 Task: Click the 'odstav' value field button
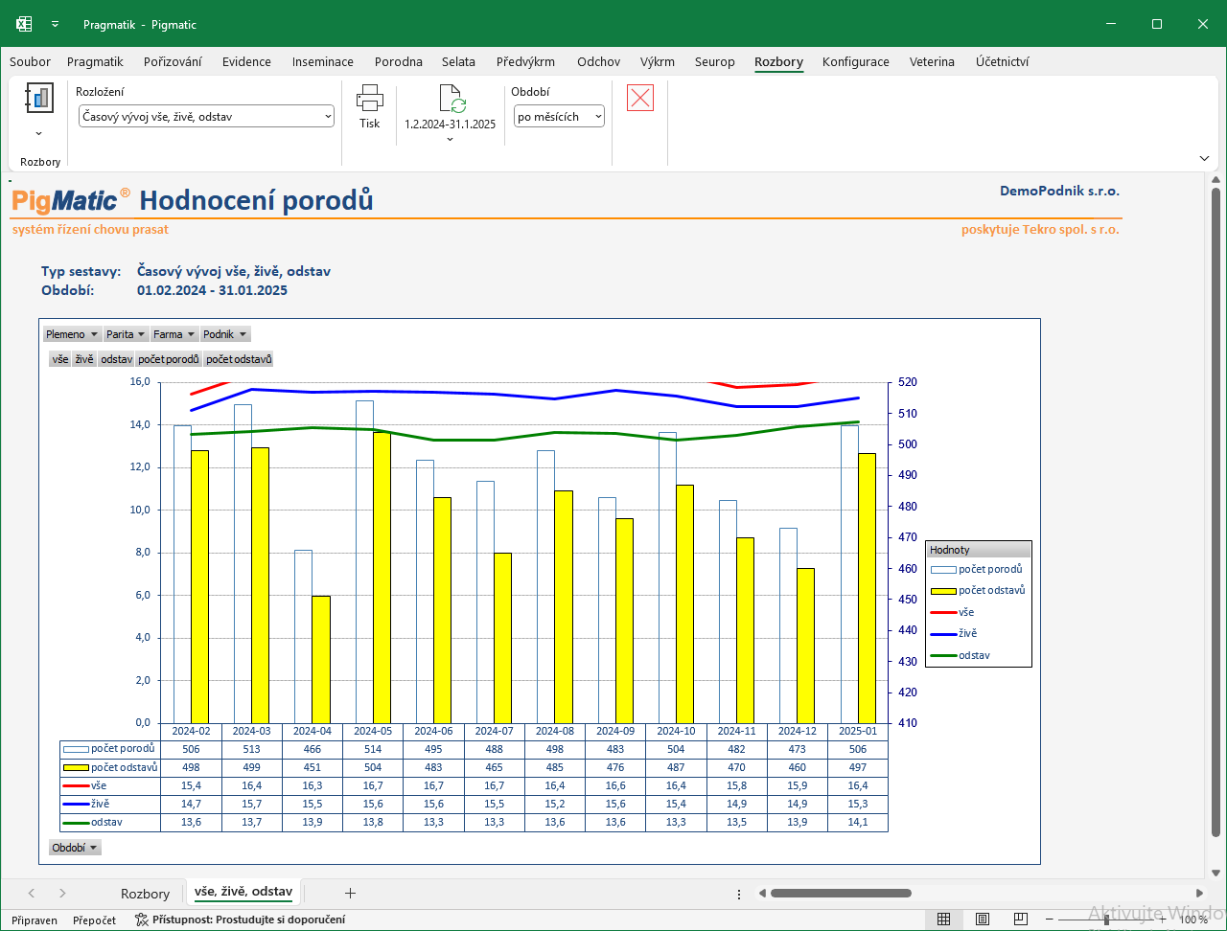click(116, 359)
